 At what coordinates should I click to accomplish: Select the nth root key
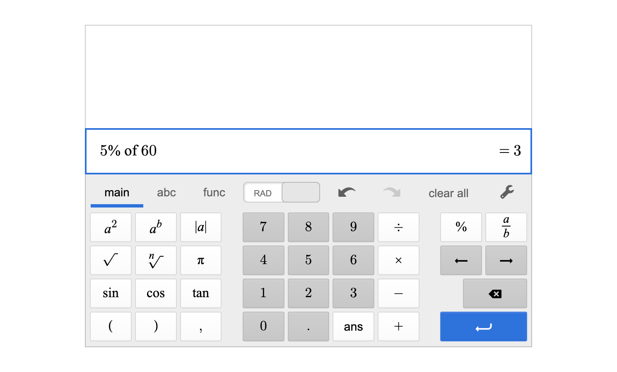[156, 260]
